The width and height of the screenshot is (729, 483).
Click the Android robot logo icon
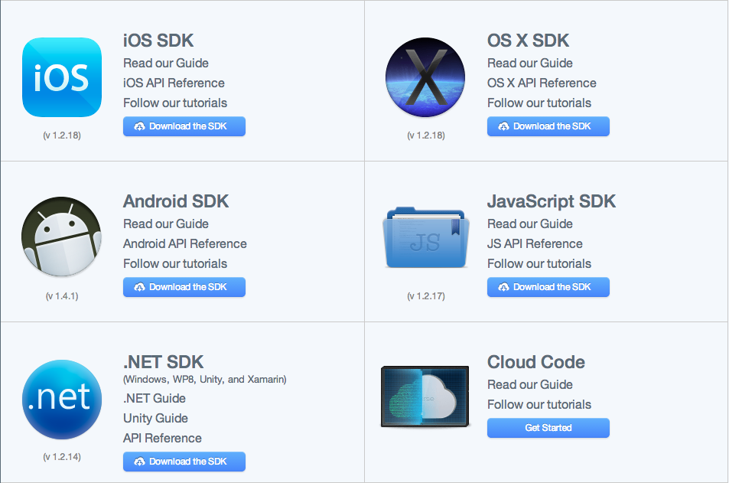61,237
